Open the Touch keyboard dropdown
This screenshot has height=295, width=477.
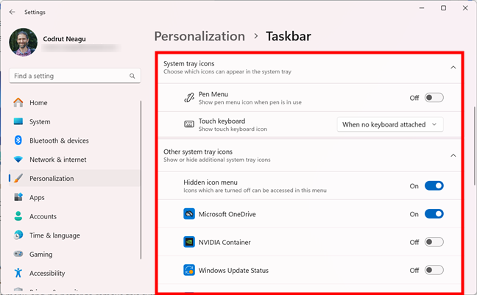click(x=390, y=124)
